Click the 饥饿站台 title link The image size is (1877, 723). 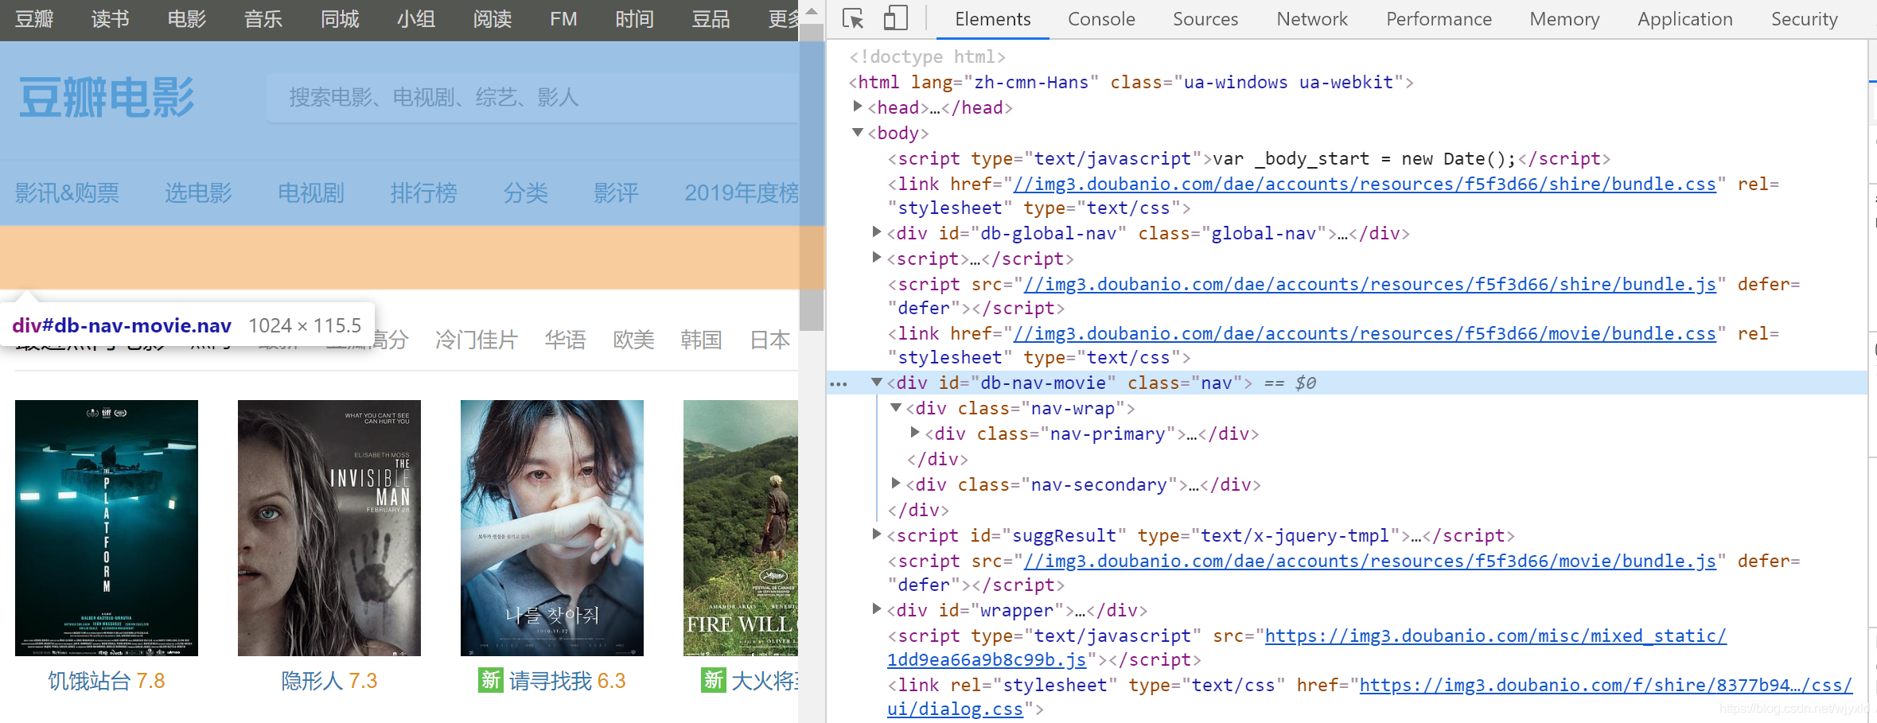point(89,681)
